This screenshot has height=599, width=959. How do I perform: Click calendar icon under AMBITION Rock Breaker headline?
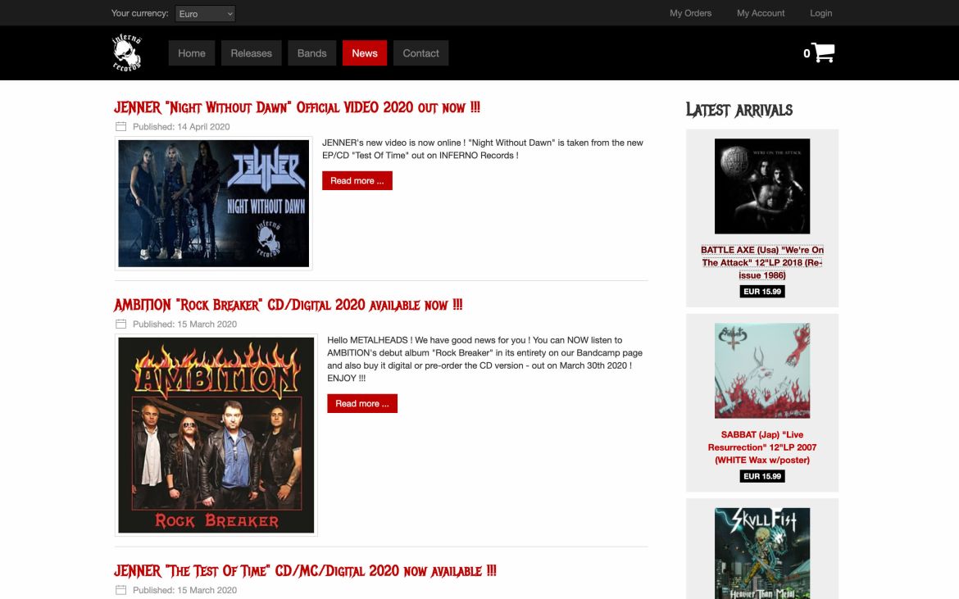pyautogui.click(x=121, y=324)
